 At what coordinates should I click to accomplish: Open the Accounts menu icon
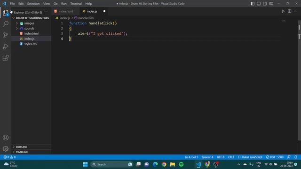point(6,138)
